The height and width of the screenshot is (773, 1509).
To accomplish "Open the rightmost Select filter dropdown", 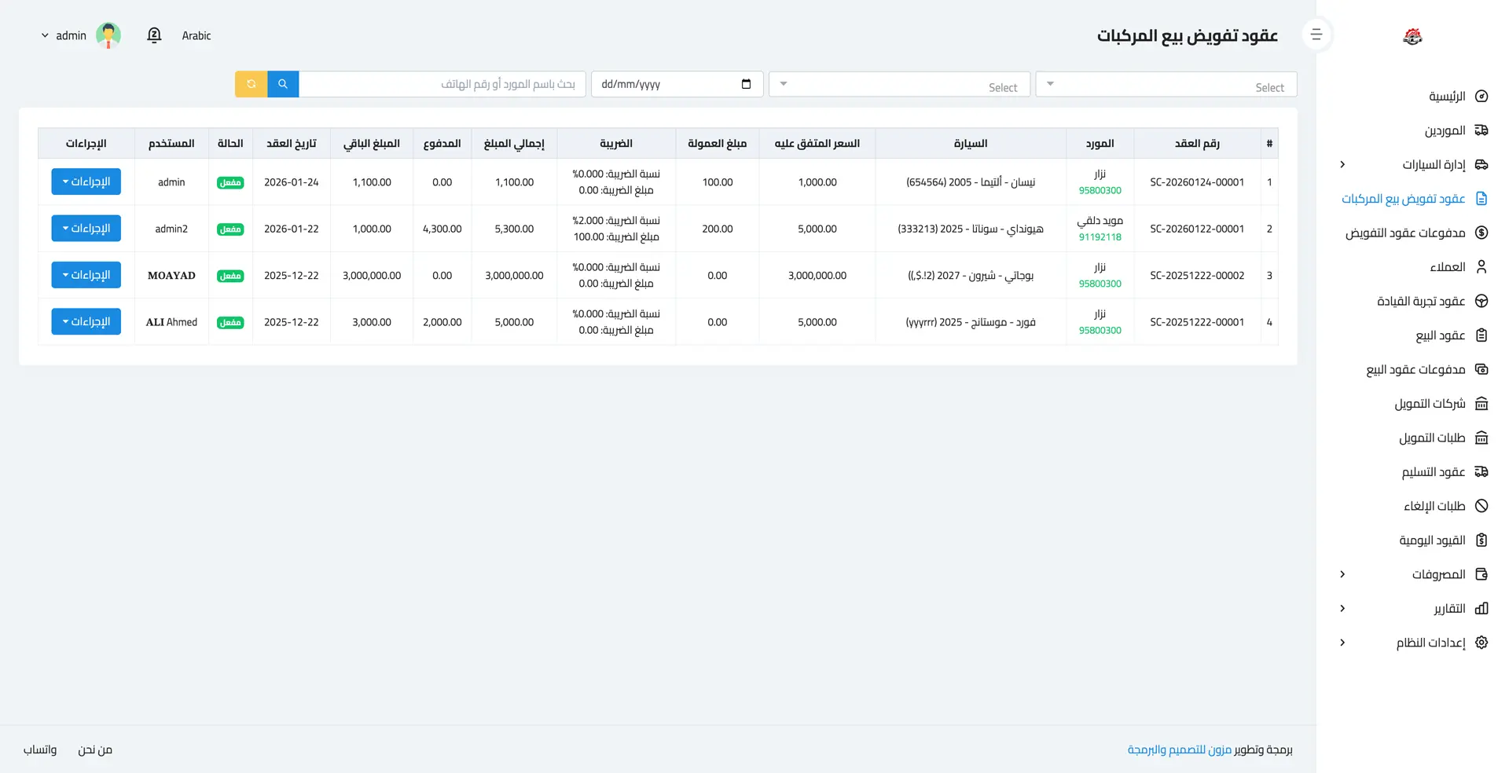I will (x=1166, y=85).
